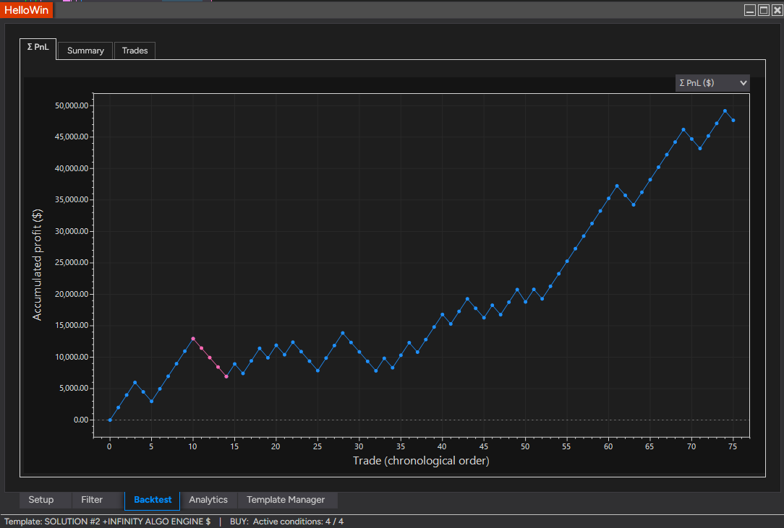Close the HelloWin window
This screenshot has width=784, height=528.
point(777,10)
